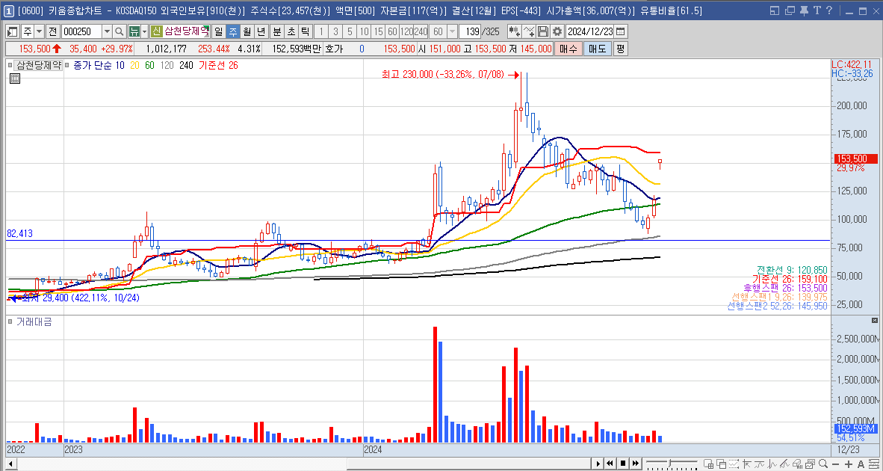883x471 pixels.
Task: Save chart settings with the floppy disk icon
Action: pyautogui.click(x=543, y=31)
